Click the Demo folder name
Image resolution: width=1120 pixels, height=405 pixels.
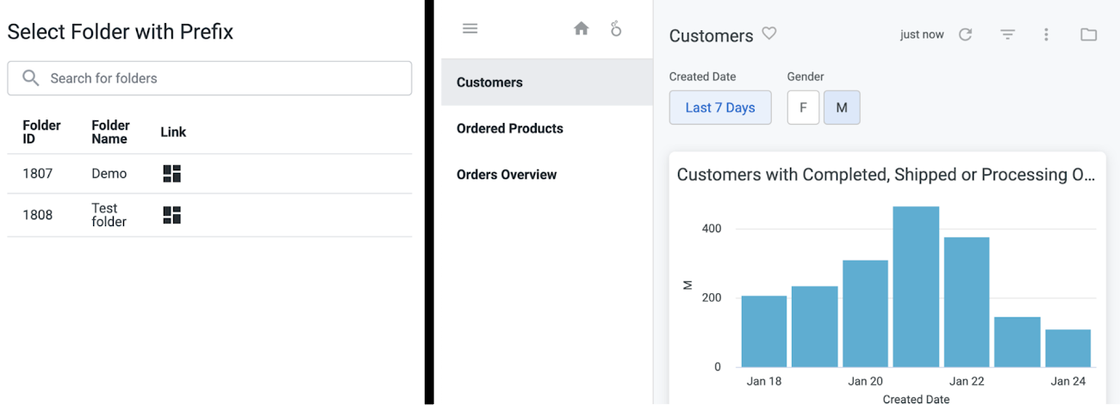[109, 174]
